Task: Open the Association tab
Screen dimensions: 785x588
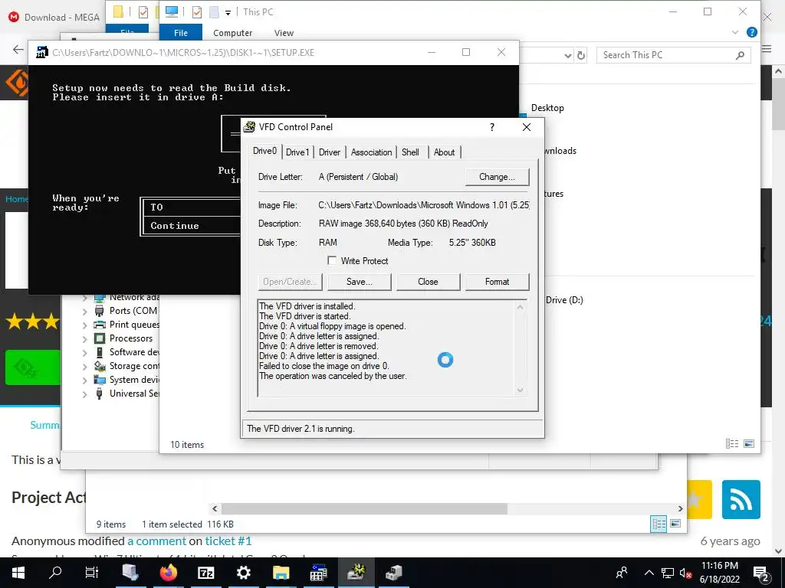Action: (372, 152)
